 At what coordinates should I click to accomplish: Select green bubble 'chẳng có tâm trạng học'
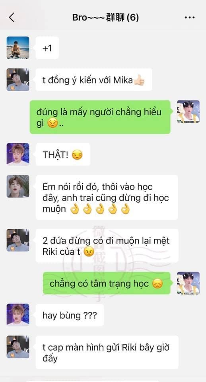click(x=107, y=283)
